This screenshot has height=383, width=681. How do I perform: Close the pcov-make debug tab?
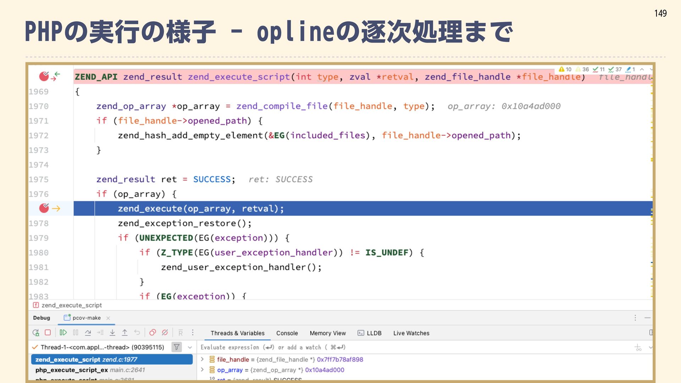tap(108, 318)
